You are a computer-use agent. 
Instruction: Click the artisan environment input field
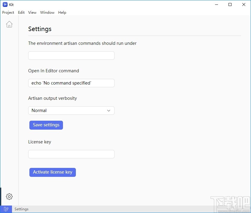[71, 56]
